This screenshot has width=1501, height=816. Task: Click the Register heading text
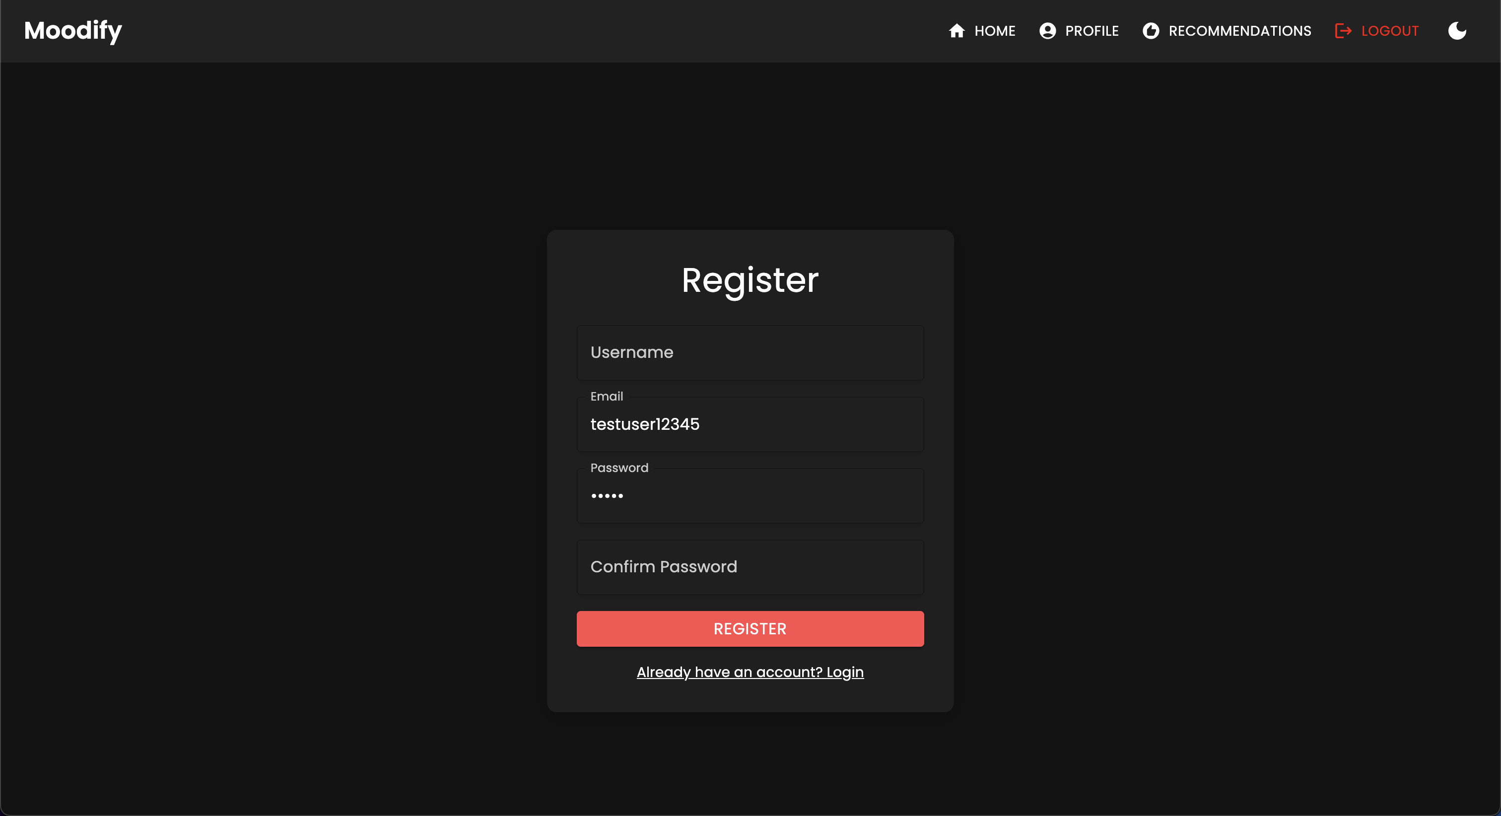click(x=750, y=280)
